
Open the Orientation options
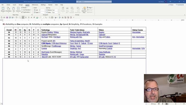[x=8, y=10]
